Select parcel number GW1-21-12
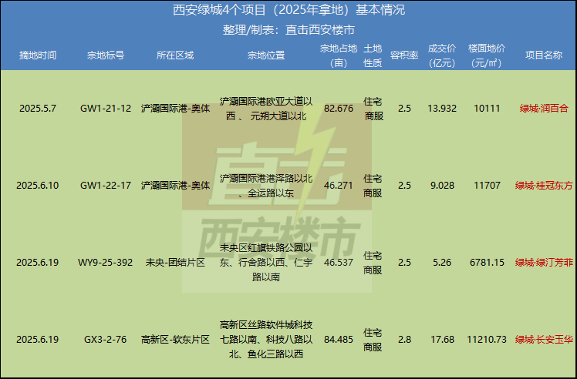 (x=106, y=109)
